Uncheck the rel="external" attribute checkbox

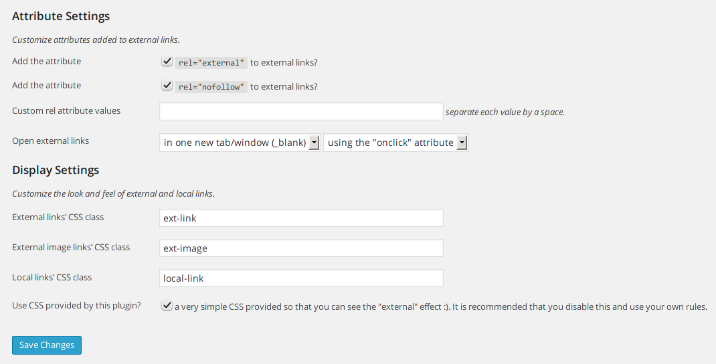167,61
